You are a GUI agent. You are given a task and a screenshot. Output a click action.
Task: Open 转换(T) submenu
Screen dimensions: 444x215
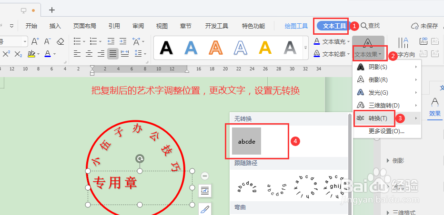tap(387, 118)
